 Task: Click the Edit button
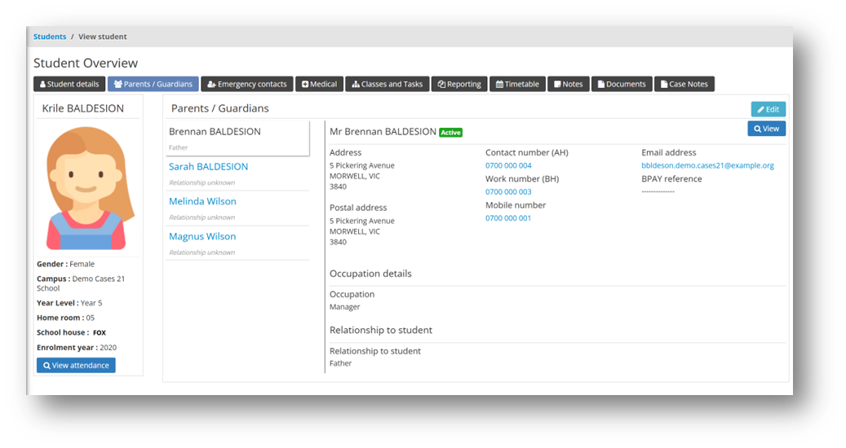[x=768, y=109]
